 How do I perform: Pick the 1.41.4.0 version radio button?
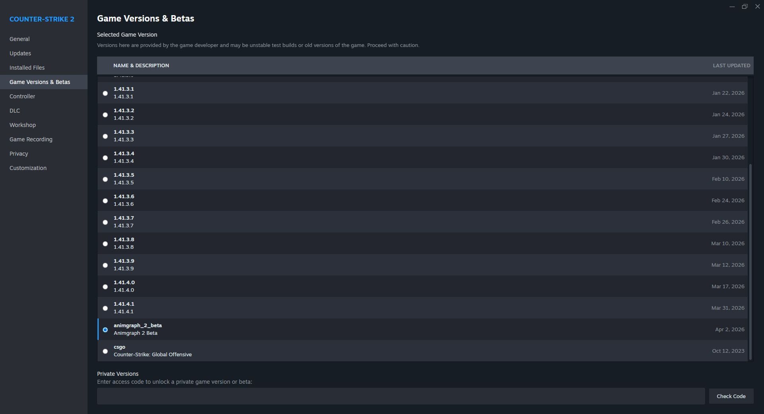[105, 287]
